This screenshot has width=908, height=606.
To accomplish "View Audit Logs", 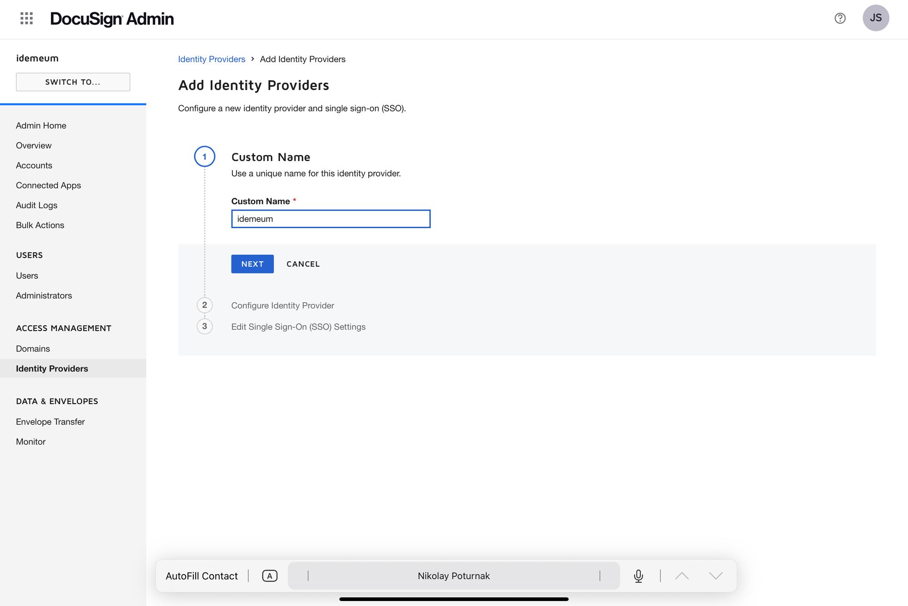I will click(36, 205).
